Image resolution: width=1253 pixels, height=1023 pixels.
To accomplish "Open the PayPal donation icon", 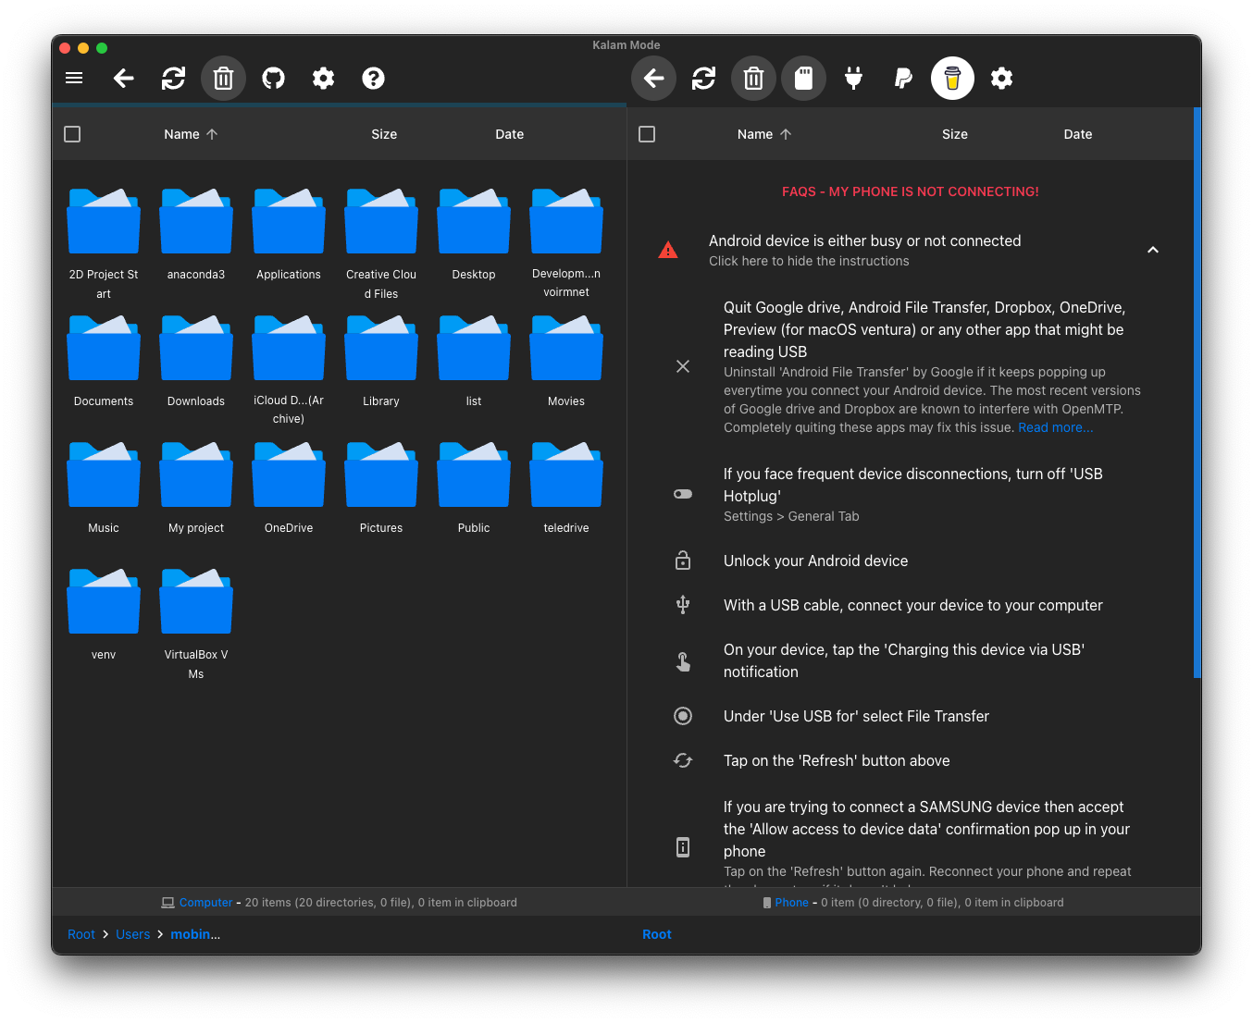I will pos(903,79).
